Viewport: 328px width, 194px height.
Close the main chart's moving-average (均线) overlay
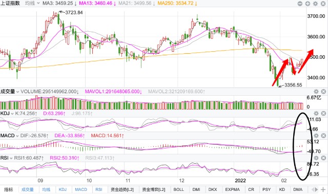(x=323, y=4)
